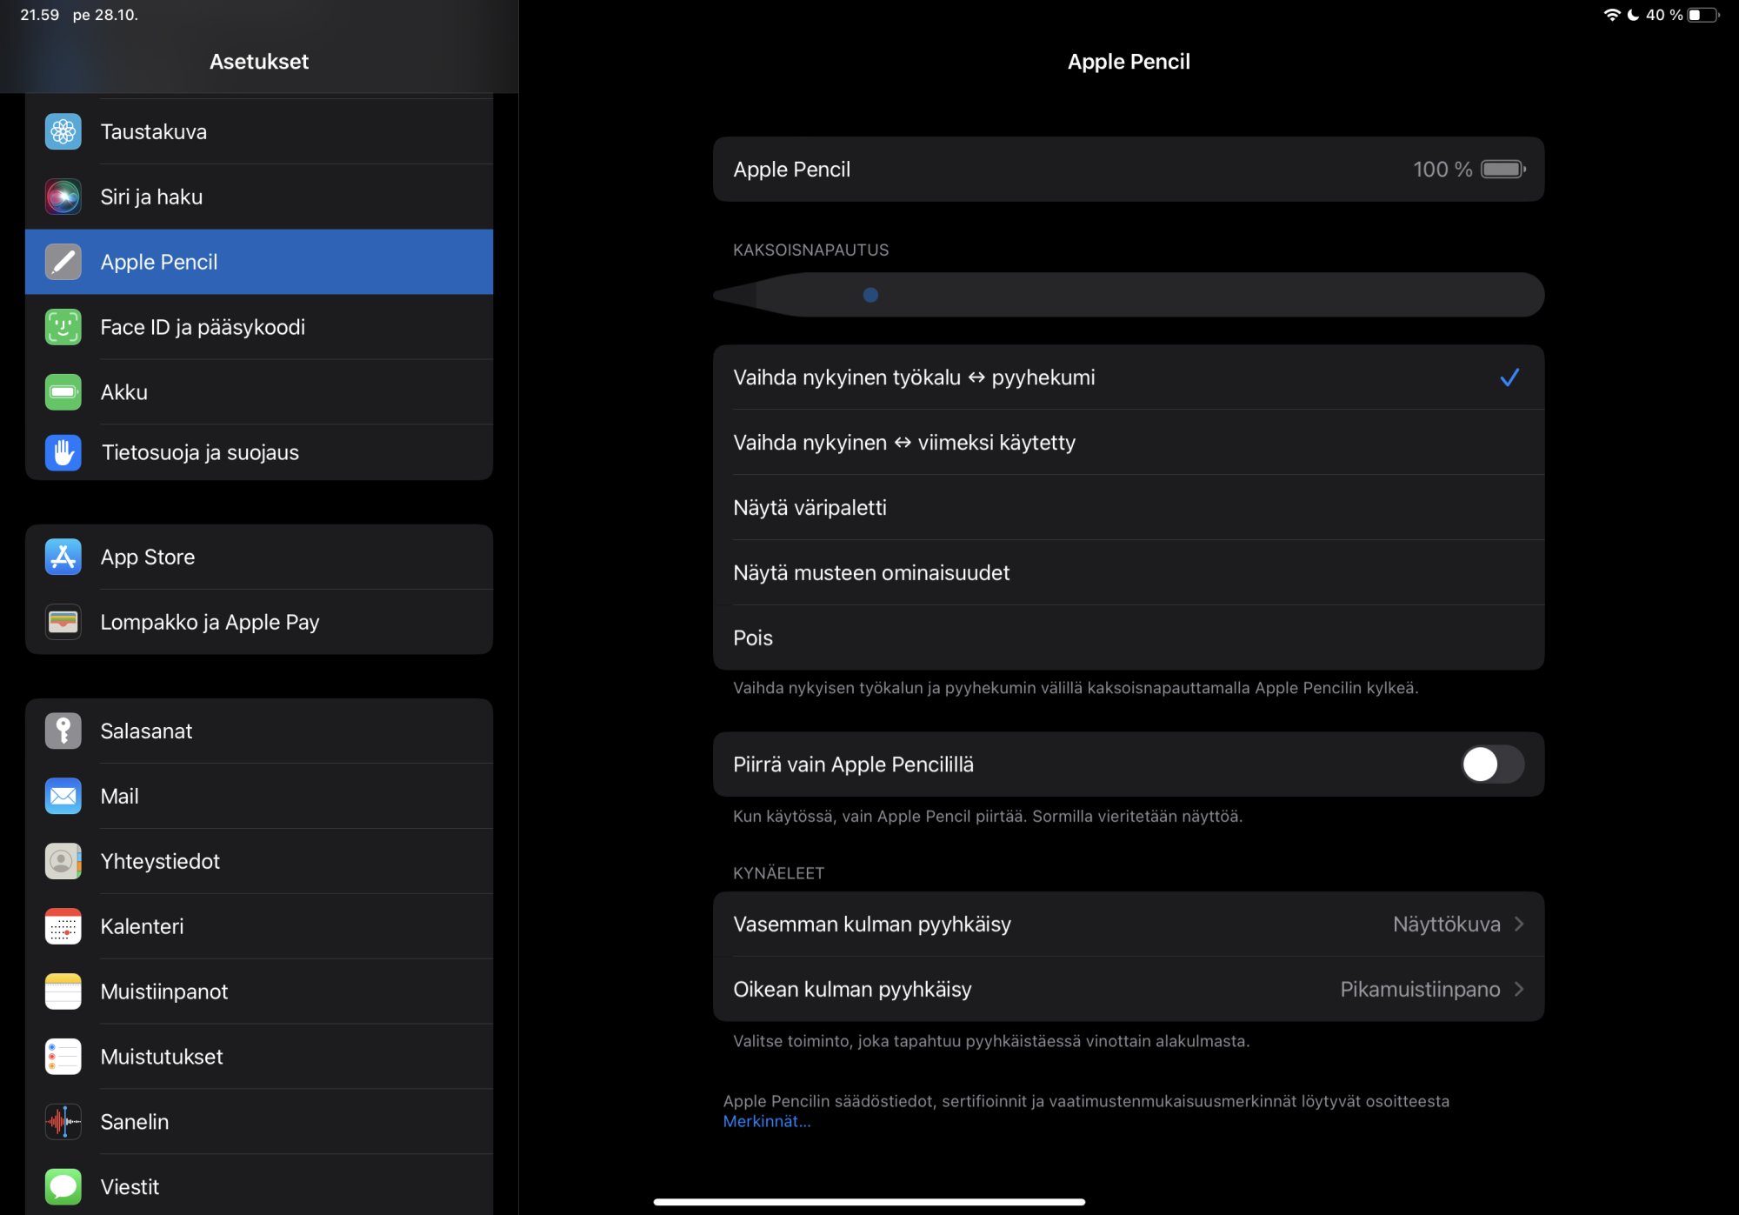Tap the Siri ja haku icon
Screen dimensions: 1739x1215
coord(63,197)
